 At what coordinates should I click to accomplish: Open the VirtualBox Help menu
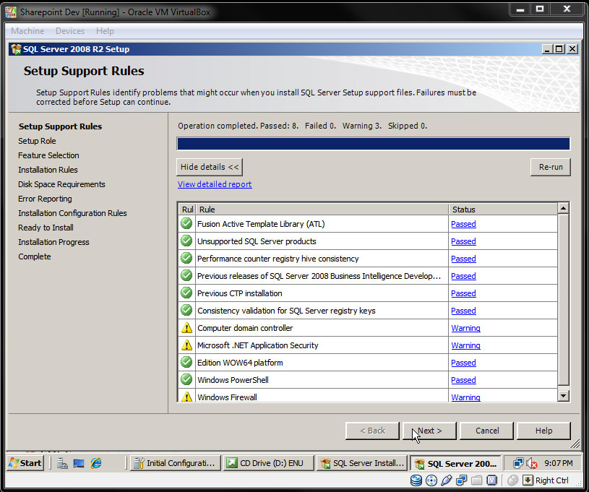[x=105, y=31]
